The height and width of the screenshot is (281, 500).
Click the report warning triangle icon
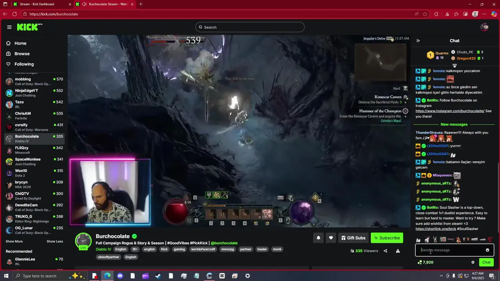[398, 251]
